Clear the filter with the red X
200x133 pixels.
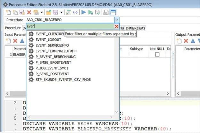116,26
